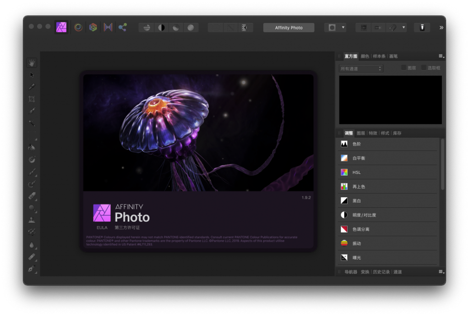
Task: Switch to the 样式 tab
Action: pos(385,133)
